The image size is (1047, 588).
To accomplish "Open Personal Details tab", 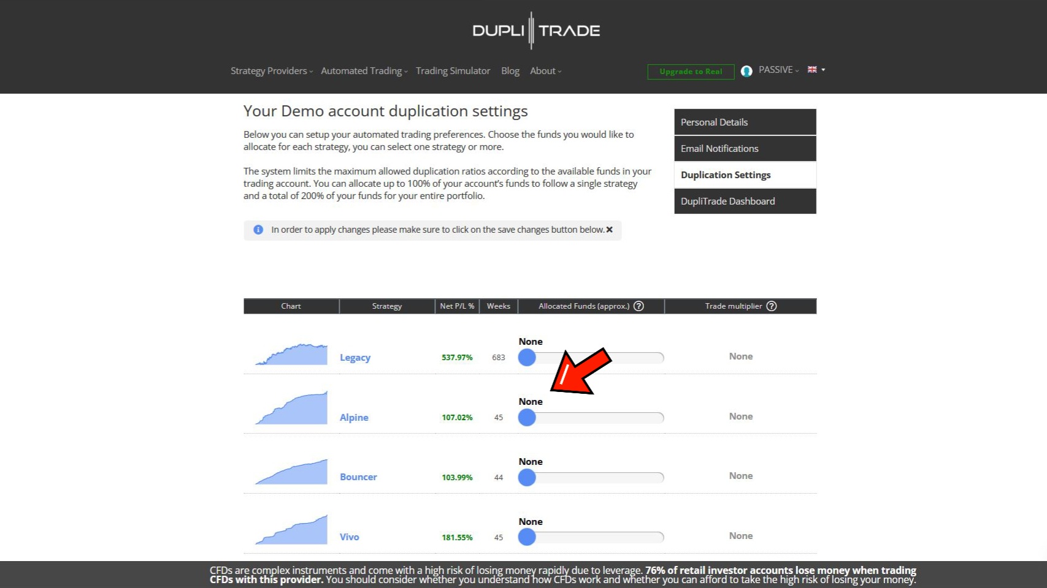I will click(745, 122).
